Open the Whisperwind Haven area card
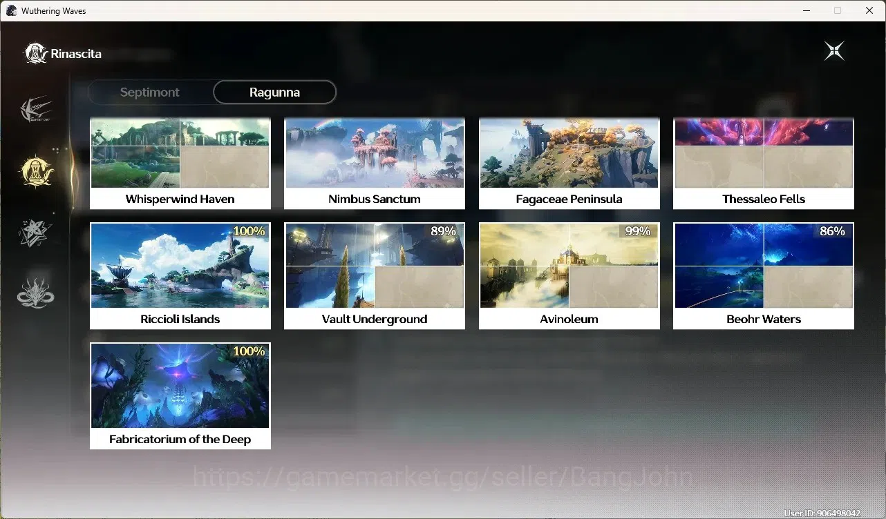The image size is (886, 519). coord(180,164)
